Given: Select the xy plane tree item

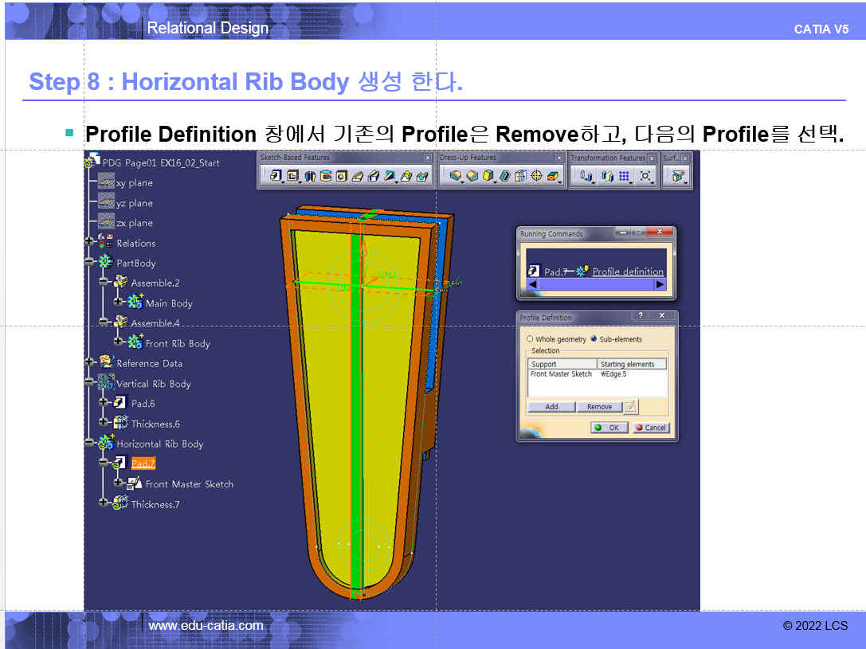Looking at the screenshot, I should coord(134,182).
